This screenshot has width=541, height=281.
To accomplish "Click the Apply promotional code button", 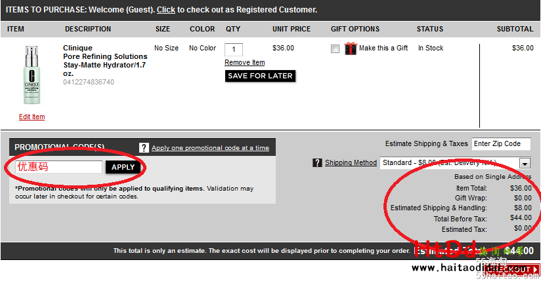I will click(x=123, y=167).
